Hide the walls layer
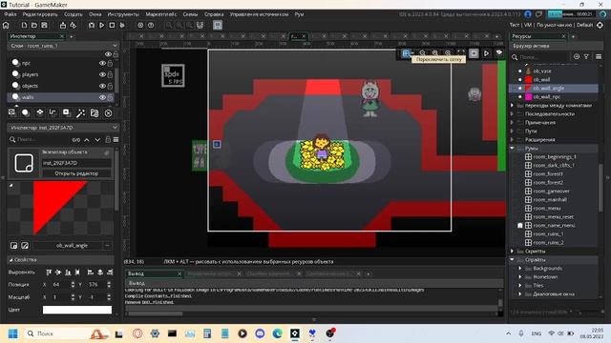 point(102,97)
